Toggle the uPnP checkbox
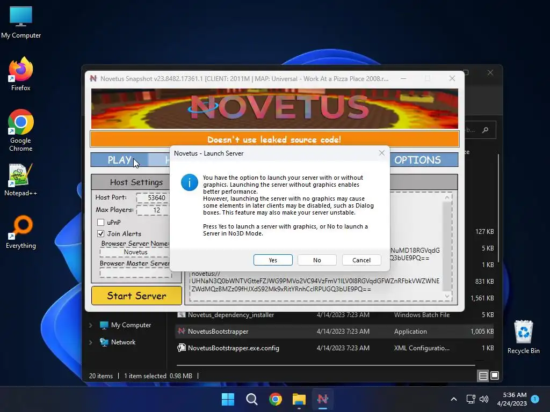 pyautogui.click(x=100, y=223)
